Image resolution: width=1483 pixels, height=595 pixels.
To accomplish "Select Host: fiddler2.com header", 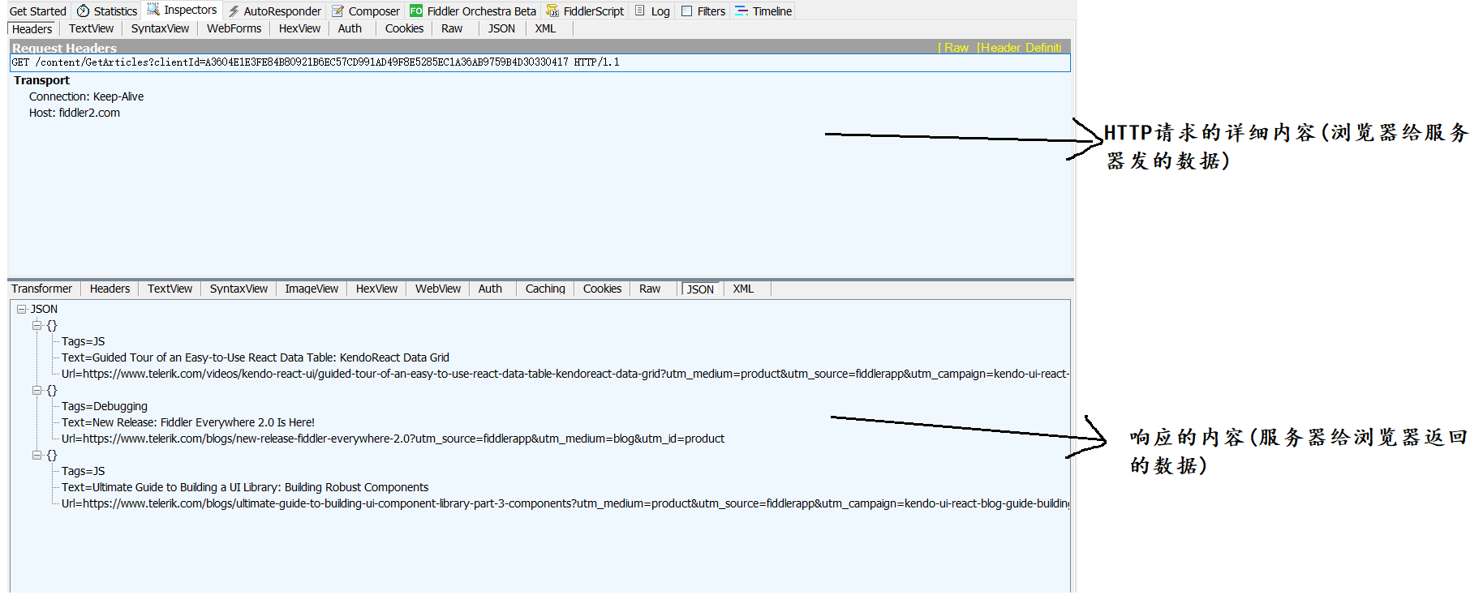I will 75,113.
